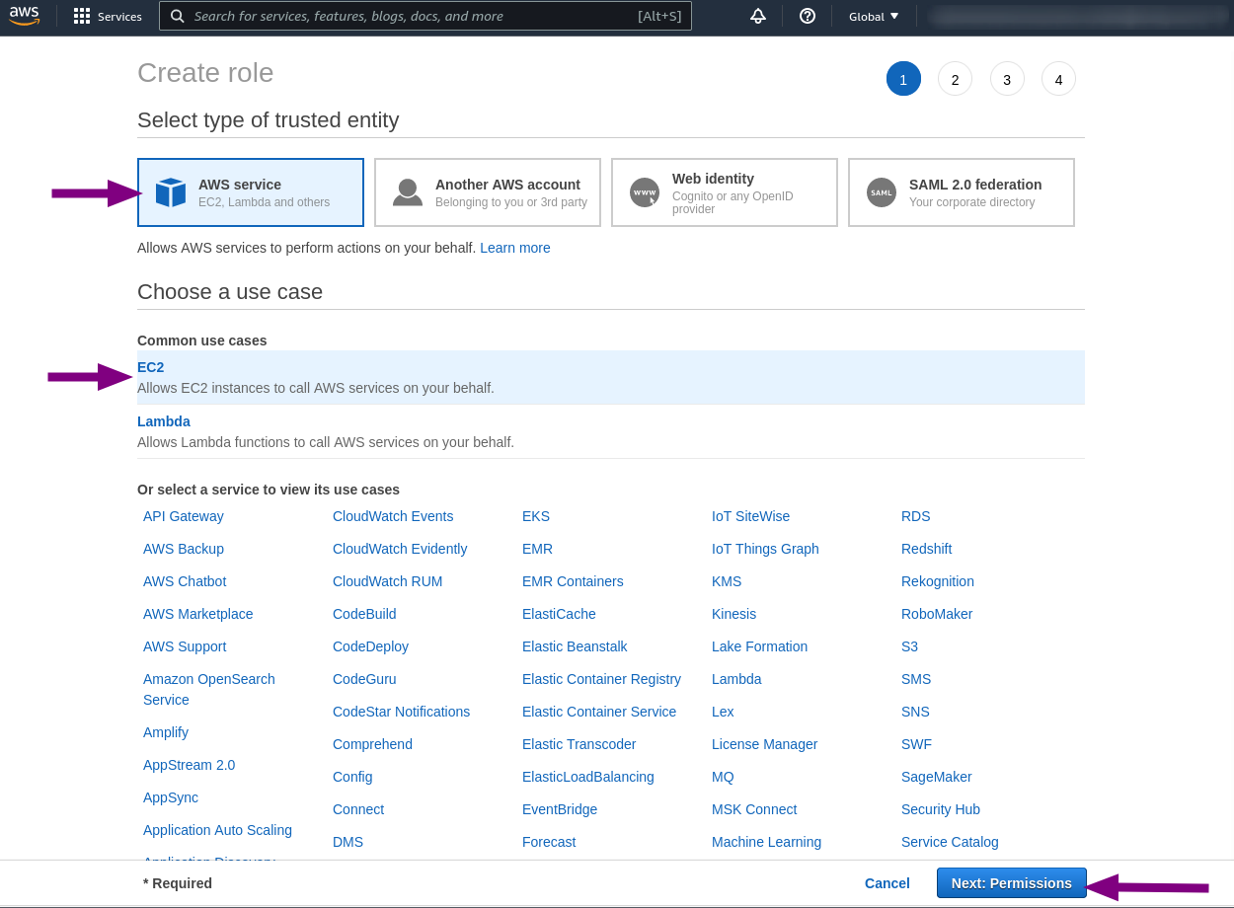1234x908 pixels.
Task: Click the Cancel button
Action: click(x=887, y=882)
